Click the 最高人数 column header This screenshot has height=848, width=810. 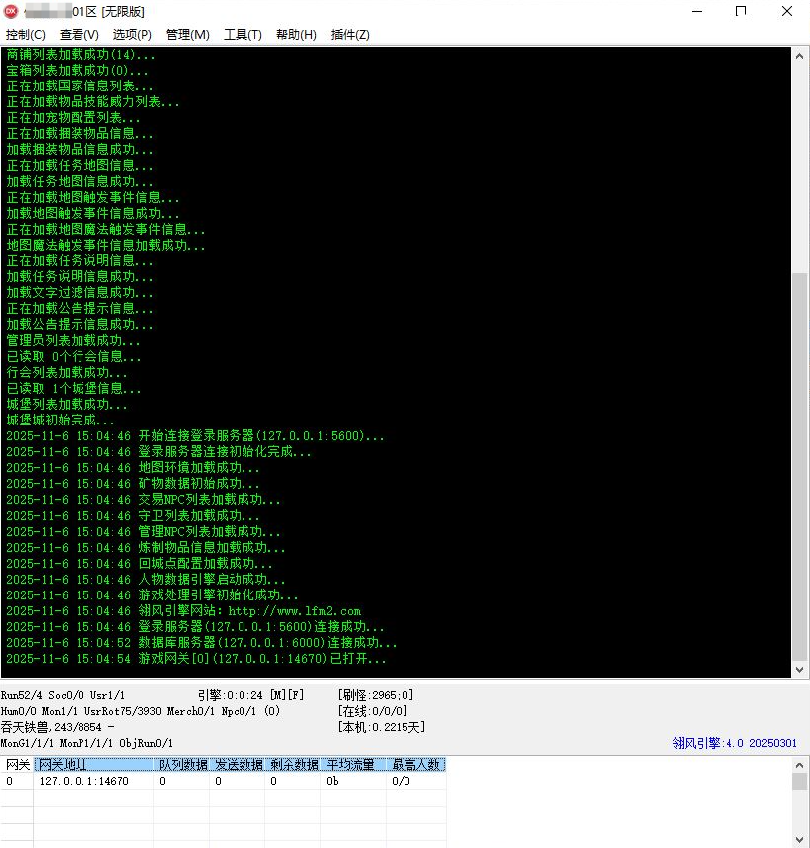click(x=416, y=764)
